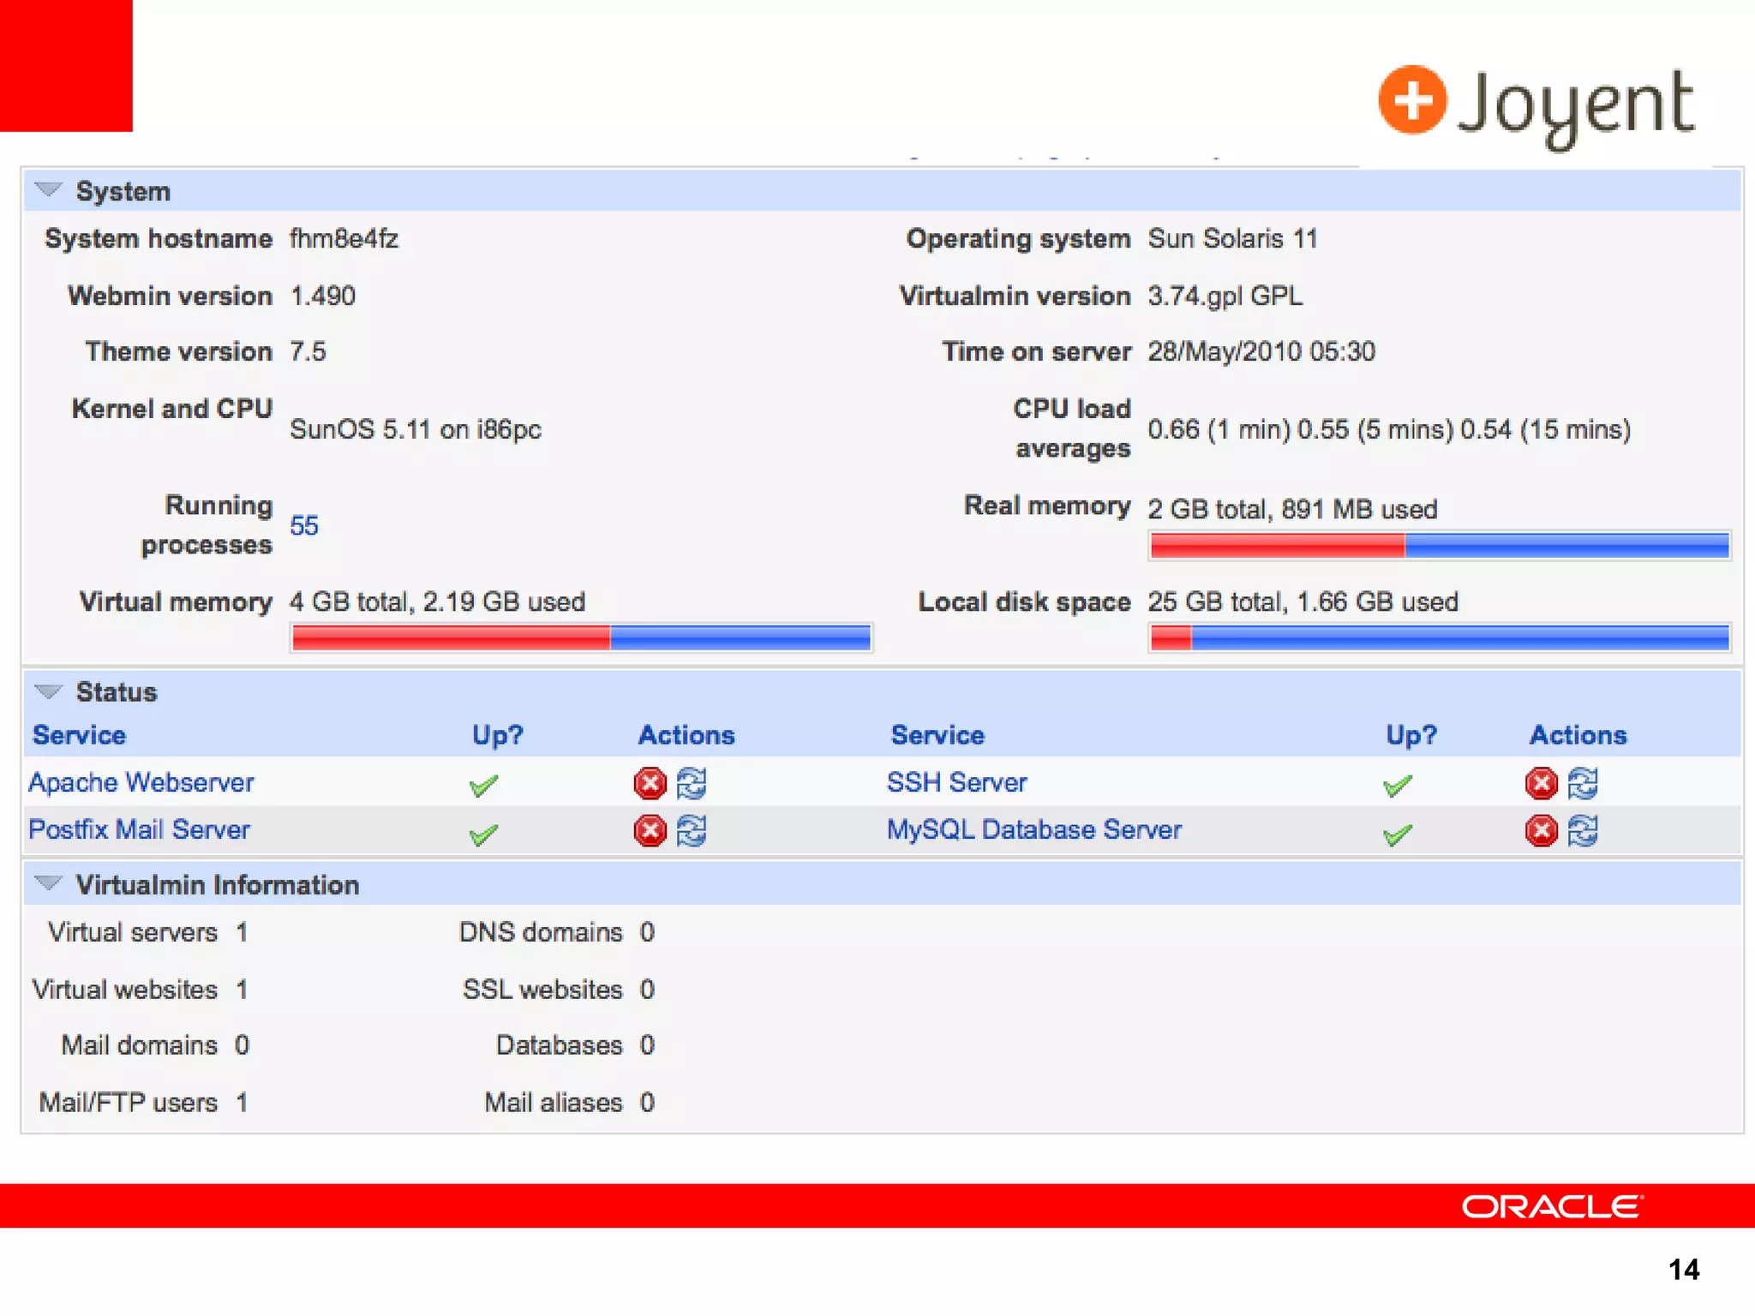The height and width of the screenshot is (1316, 1755).
Task: Restart the Apache Webserver service
Action: click(x=692, y=783)
